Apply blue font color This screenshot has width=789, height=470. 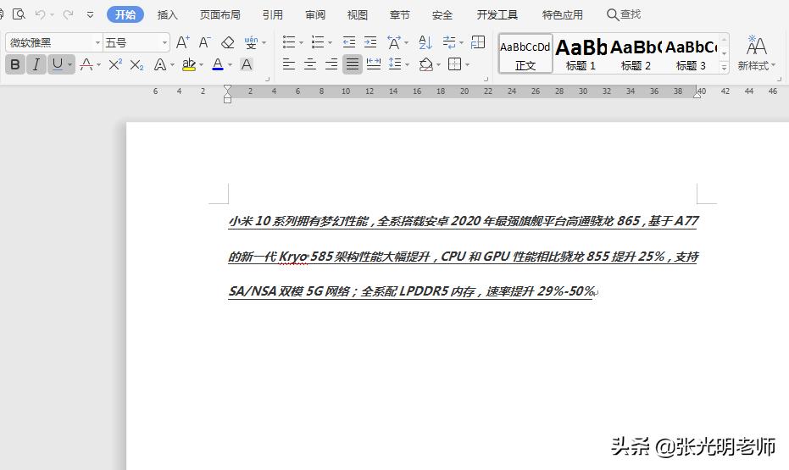[x=217, y=64]
